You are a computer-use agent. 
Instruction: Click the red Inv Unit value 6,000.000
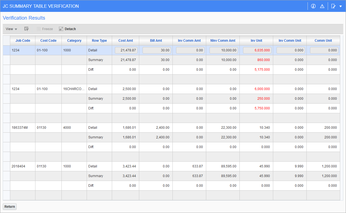point(262,89)
